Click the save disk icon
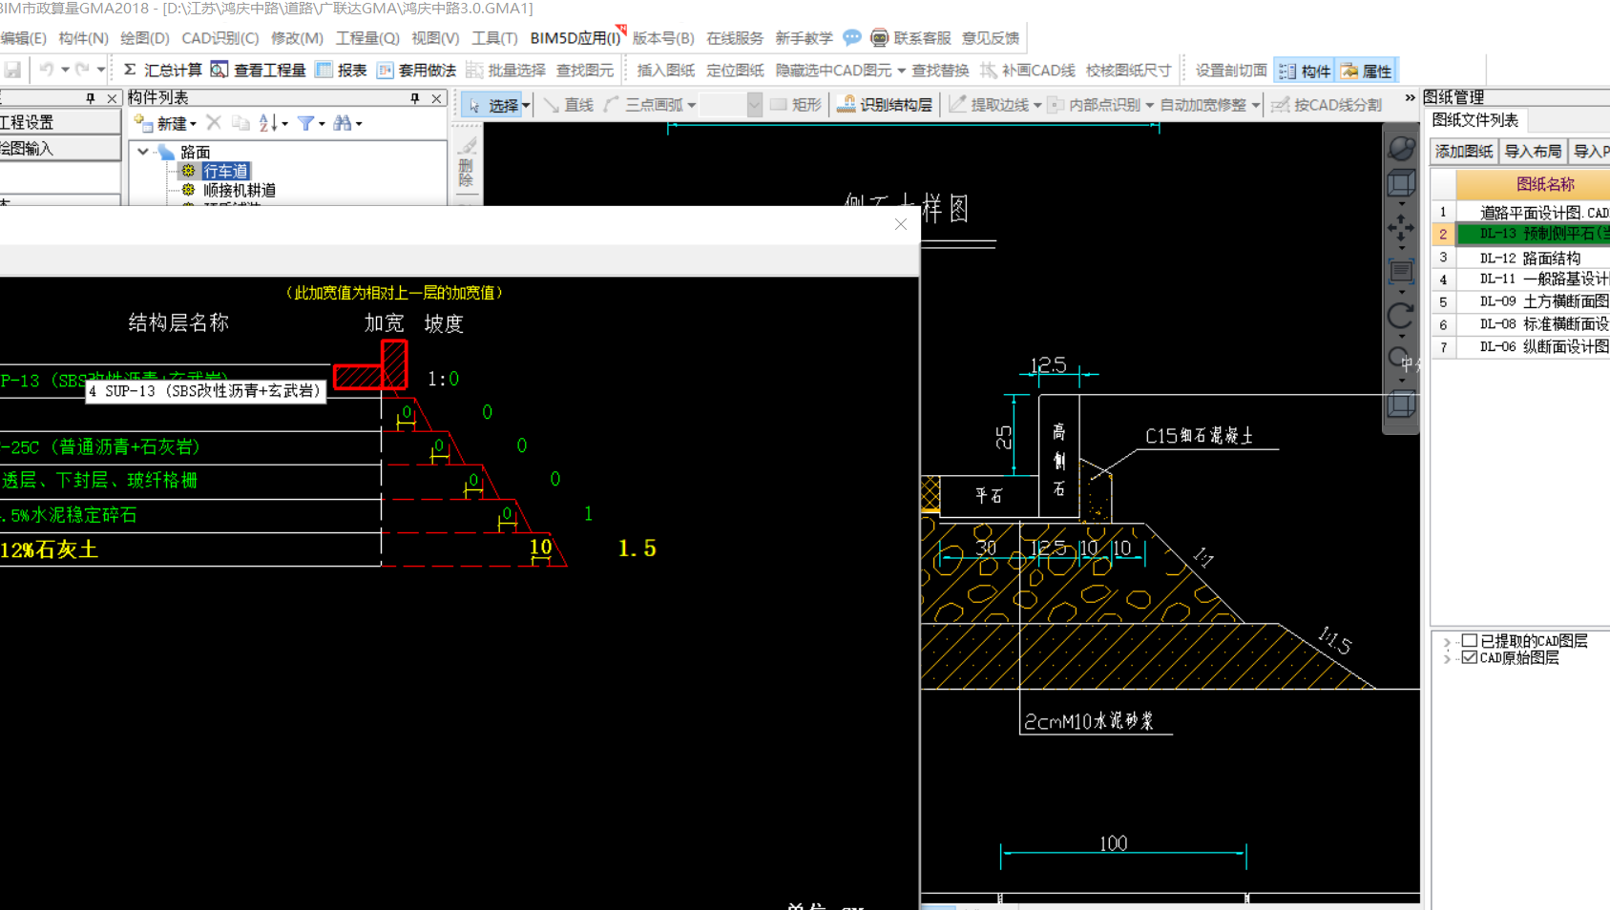The width and height of the screenshot is (1610, 910). 12,70
